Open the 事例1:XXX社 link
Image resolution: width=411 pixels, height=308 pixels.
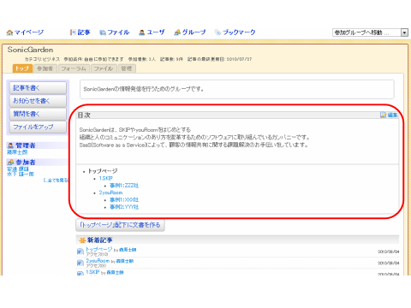(124, 200)
